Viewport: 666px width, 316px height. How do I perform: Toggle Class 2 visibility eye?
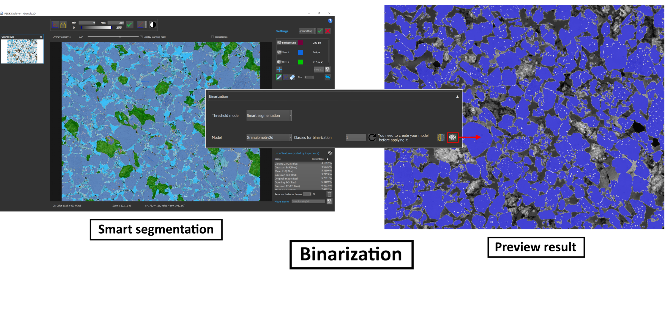279,62
